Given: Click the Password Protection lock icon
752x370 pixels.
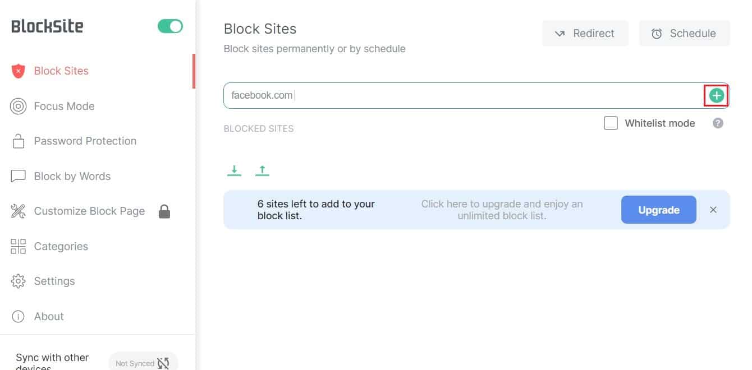Looking at the screenshot, I should pos(17,141).
